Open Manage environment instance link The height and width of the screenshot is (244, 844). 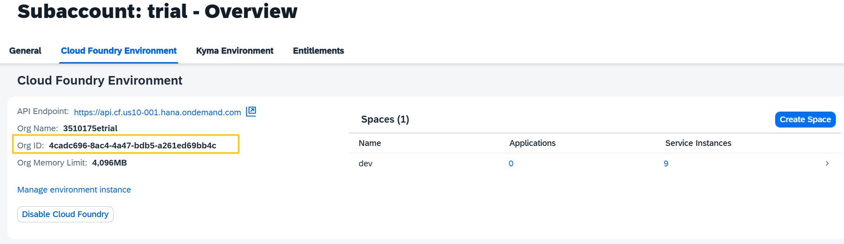click(x=74, y=190)
